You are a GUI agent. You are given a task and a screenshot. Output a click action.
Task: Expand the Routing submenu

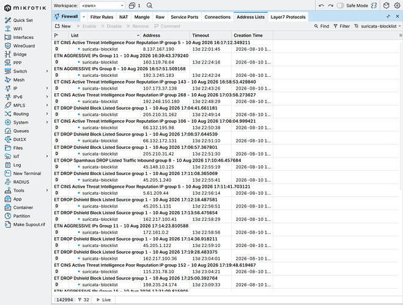tap(47, 113)
